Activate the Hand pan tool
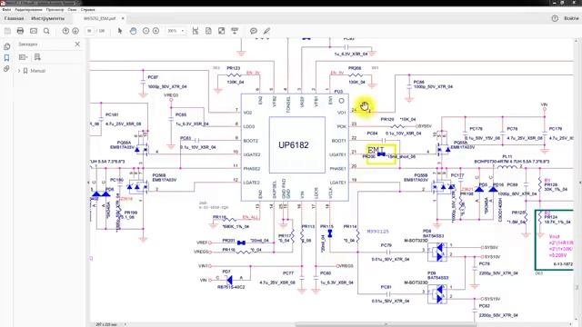 point(134,31)
